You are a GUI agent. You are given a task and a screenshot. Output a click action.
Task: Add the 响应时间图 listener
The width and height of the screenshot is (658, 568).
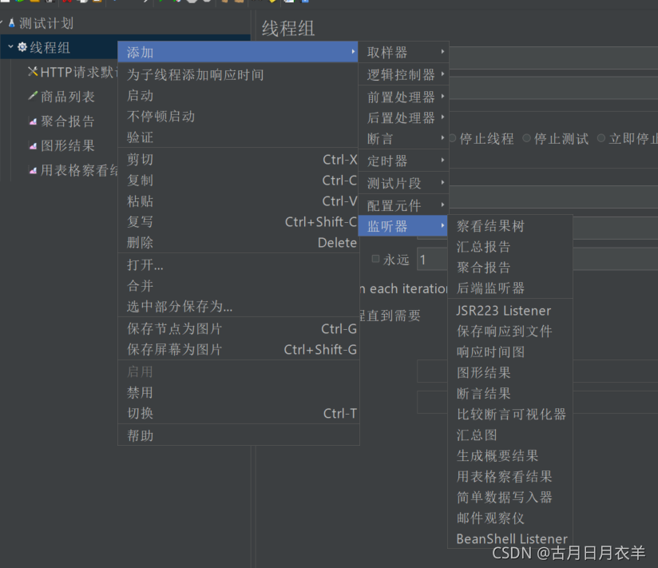click(510, 352)
